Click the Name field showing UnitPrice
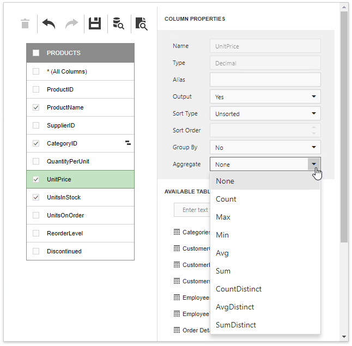This screenshot has height=346, width=352. pos(265,46)
